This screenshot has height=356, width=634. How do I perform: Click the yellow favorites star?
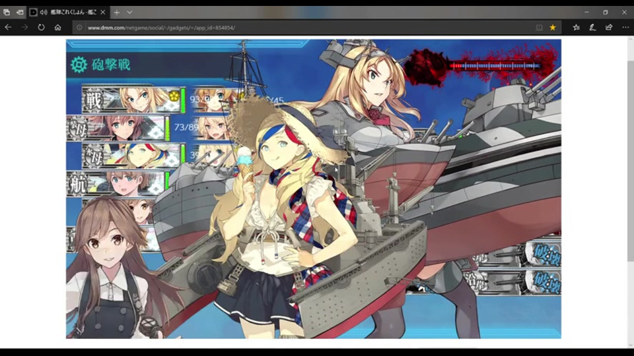tap(553, 28)
